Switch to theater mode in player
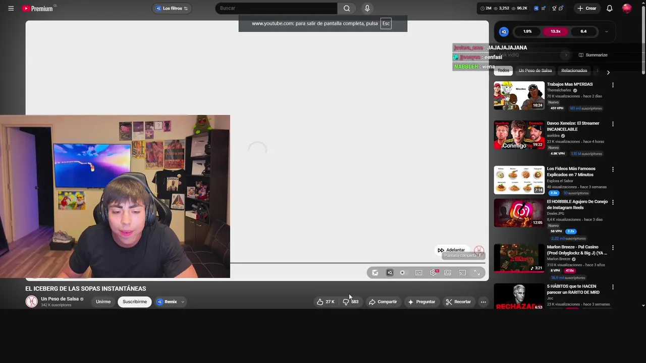The image size is (646, 363). 448,273
